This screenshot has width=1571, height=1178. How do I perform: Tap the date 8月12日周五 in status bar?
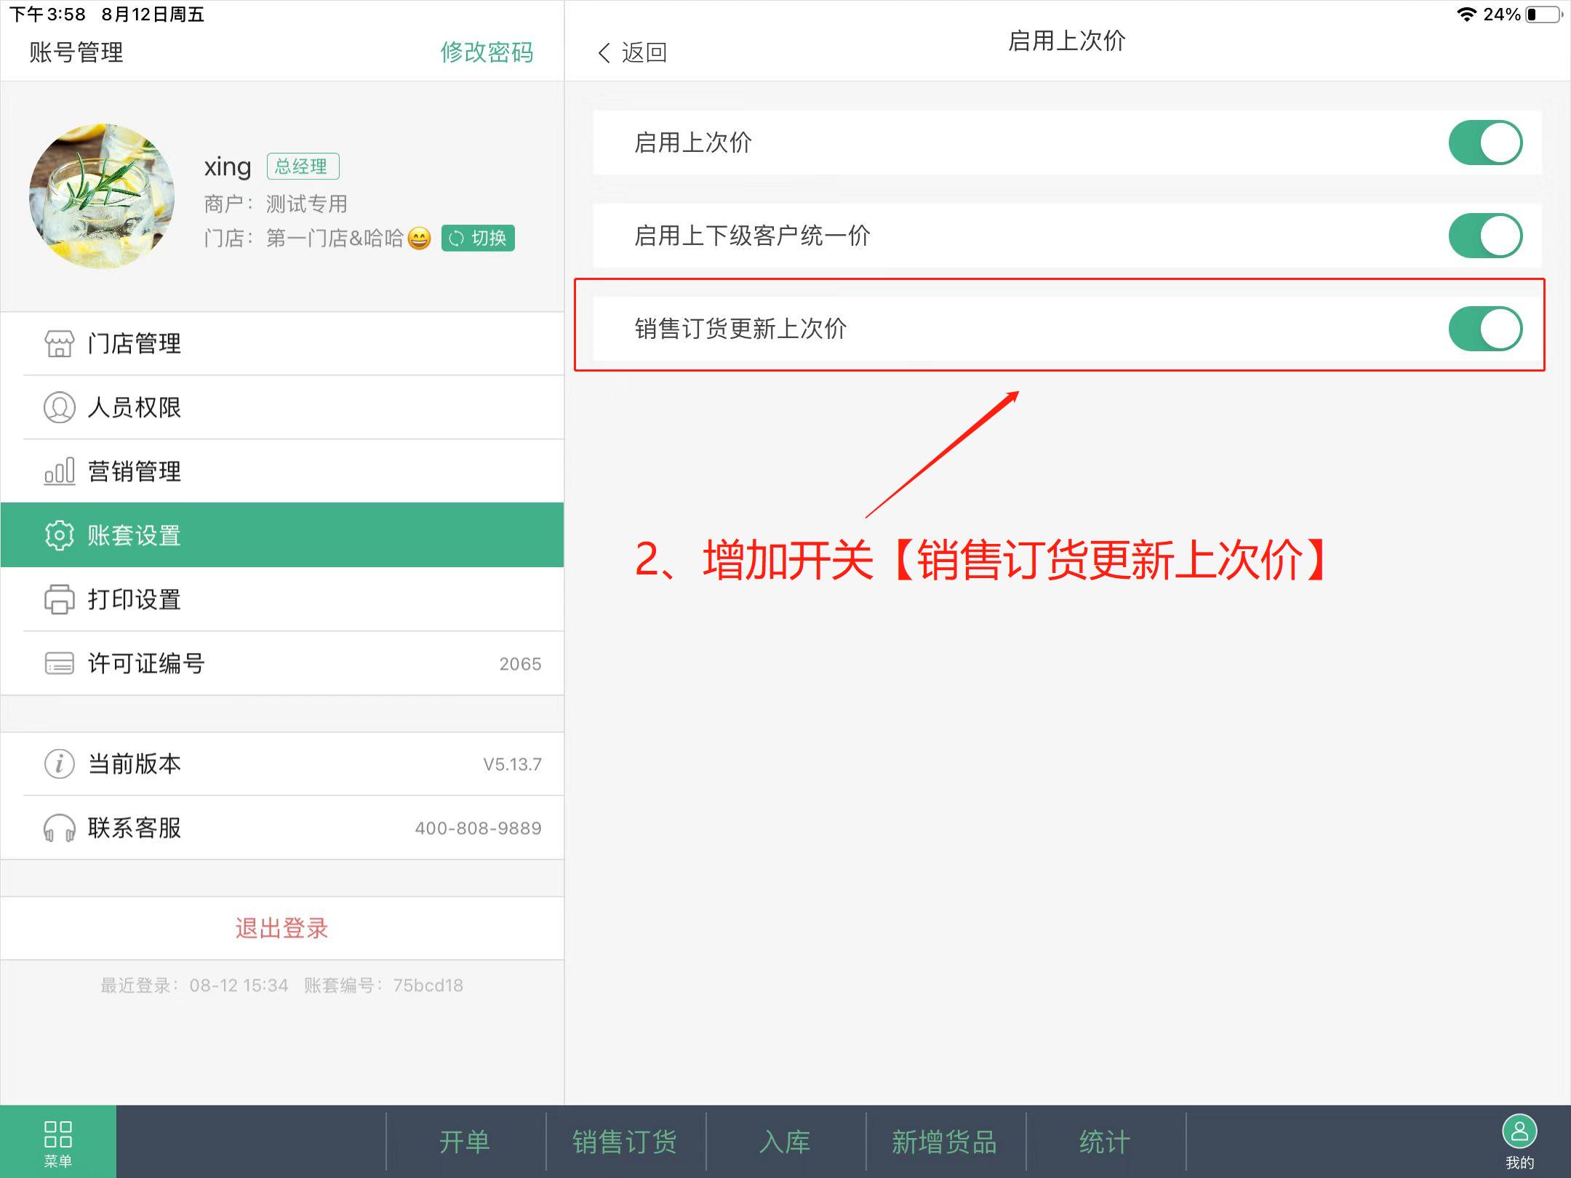[x=153, y=15]
